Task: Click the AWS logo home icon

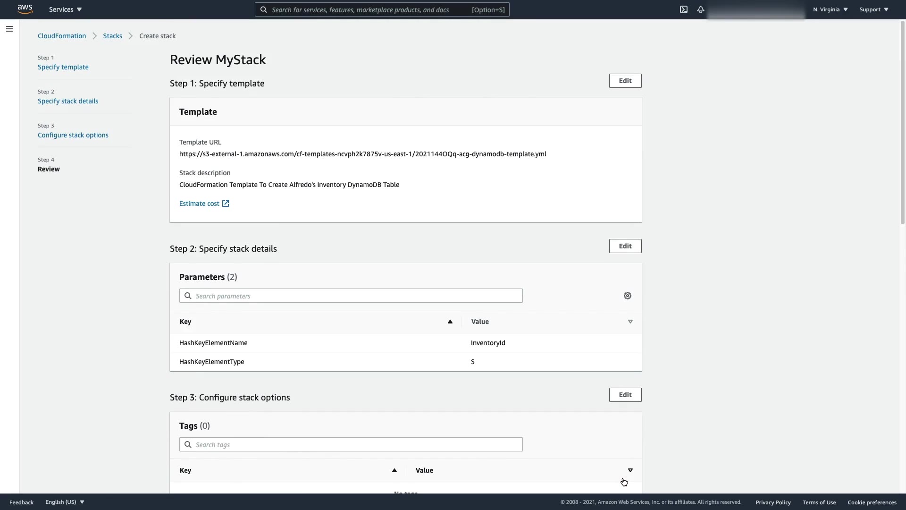Action: tap(25, 9)
